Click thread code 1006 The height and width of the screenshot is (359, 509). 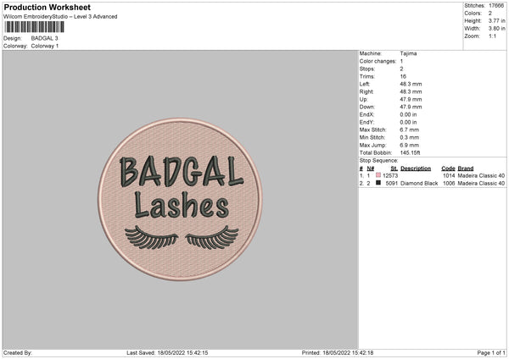coord(449,184)
